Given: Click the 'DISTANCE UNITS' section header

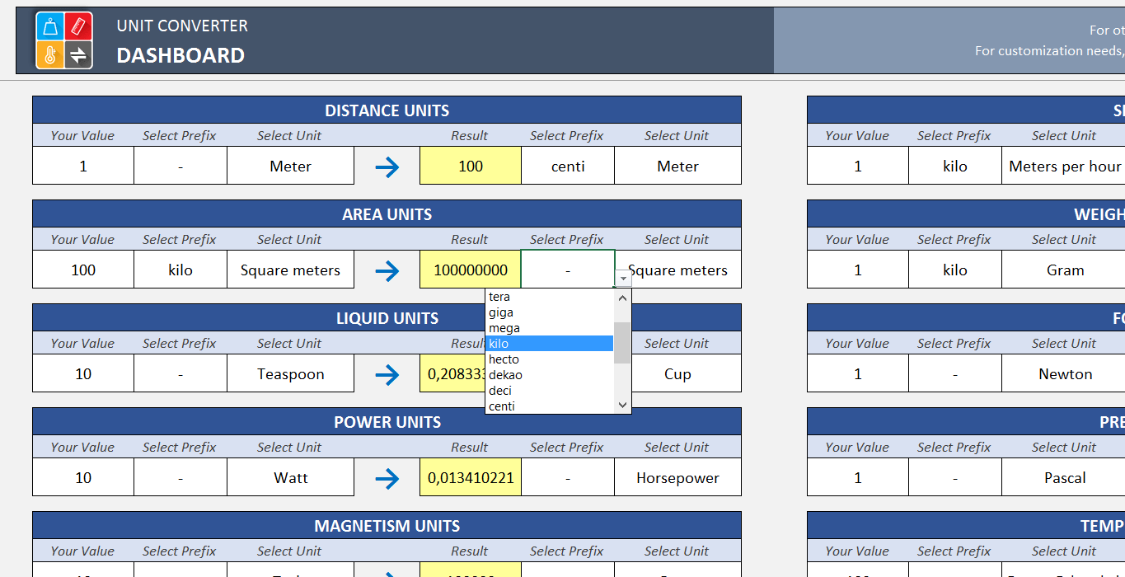Looking at the screenshot, I should 387,110.
